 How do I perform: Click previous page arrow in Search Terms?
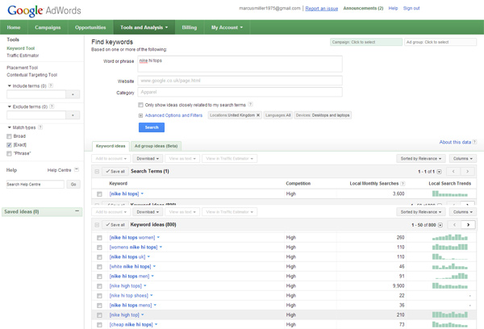(453, 171)
